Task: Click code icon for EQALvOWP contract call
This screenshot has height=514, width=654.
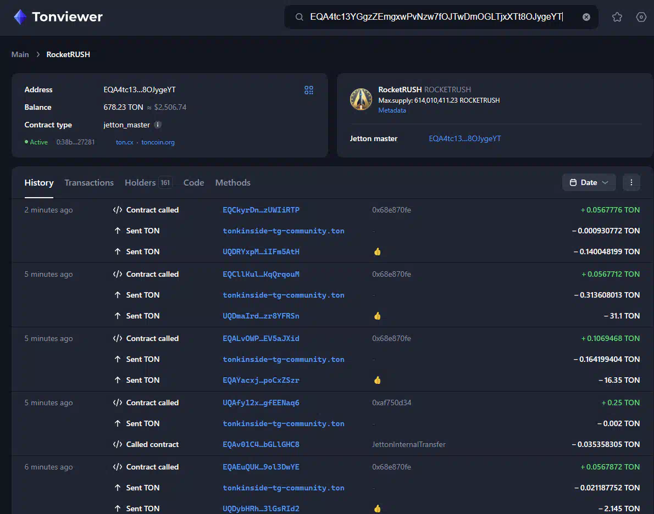Action: tap(118, 338)
